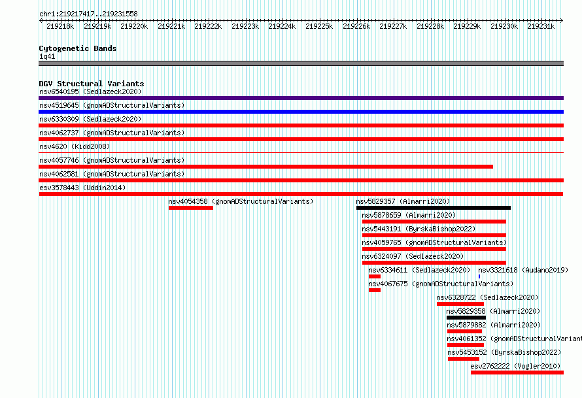Select the short red nsv4054358 variant bar
This screenshot has width=582, height=398.
[191, 208]
